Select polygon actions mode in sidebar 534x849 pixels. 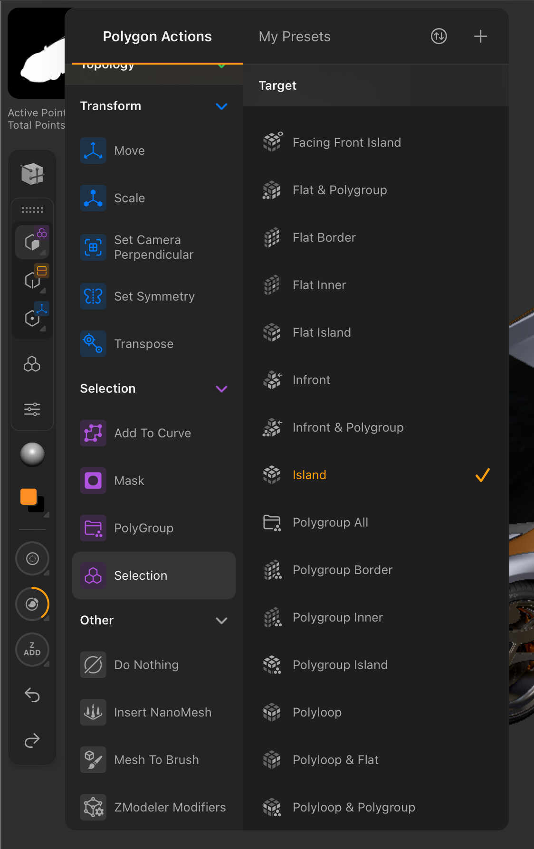pyautogui.click(x=32, y=242)
